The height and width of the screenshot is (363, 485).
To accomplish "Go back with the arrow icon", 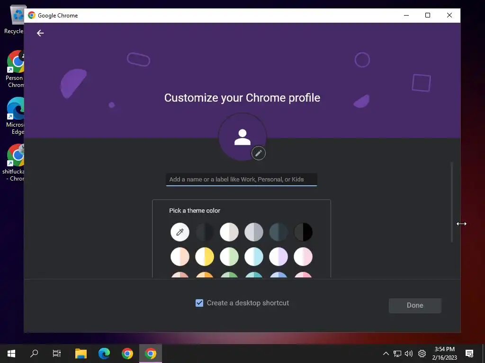I will (40, 33).
